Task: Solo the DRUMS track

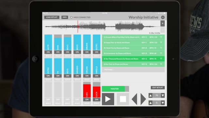Action: point(87,56)
